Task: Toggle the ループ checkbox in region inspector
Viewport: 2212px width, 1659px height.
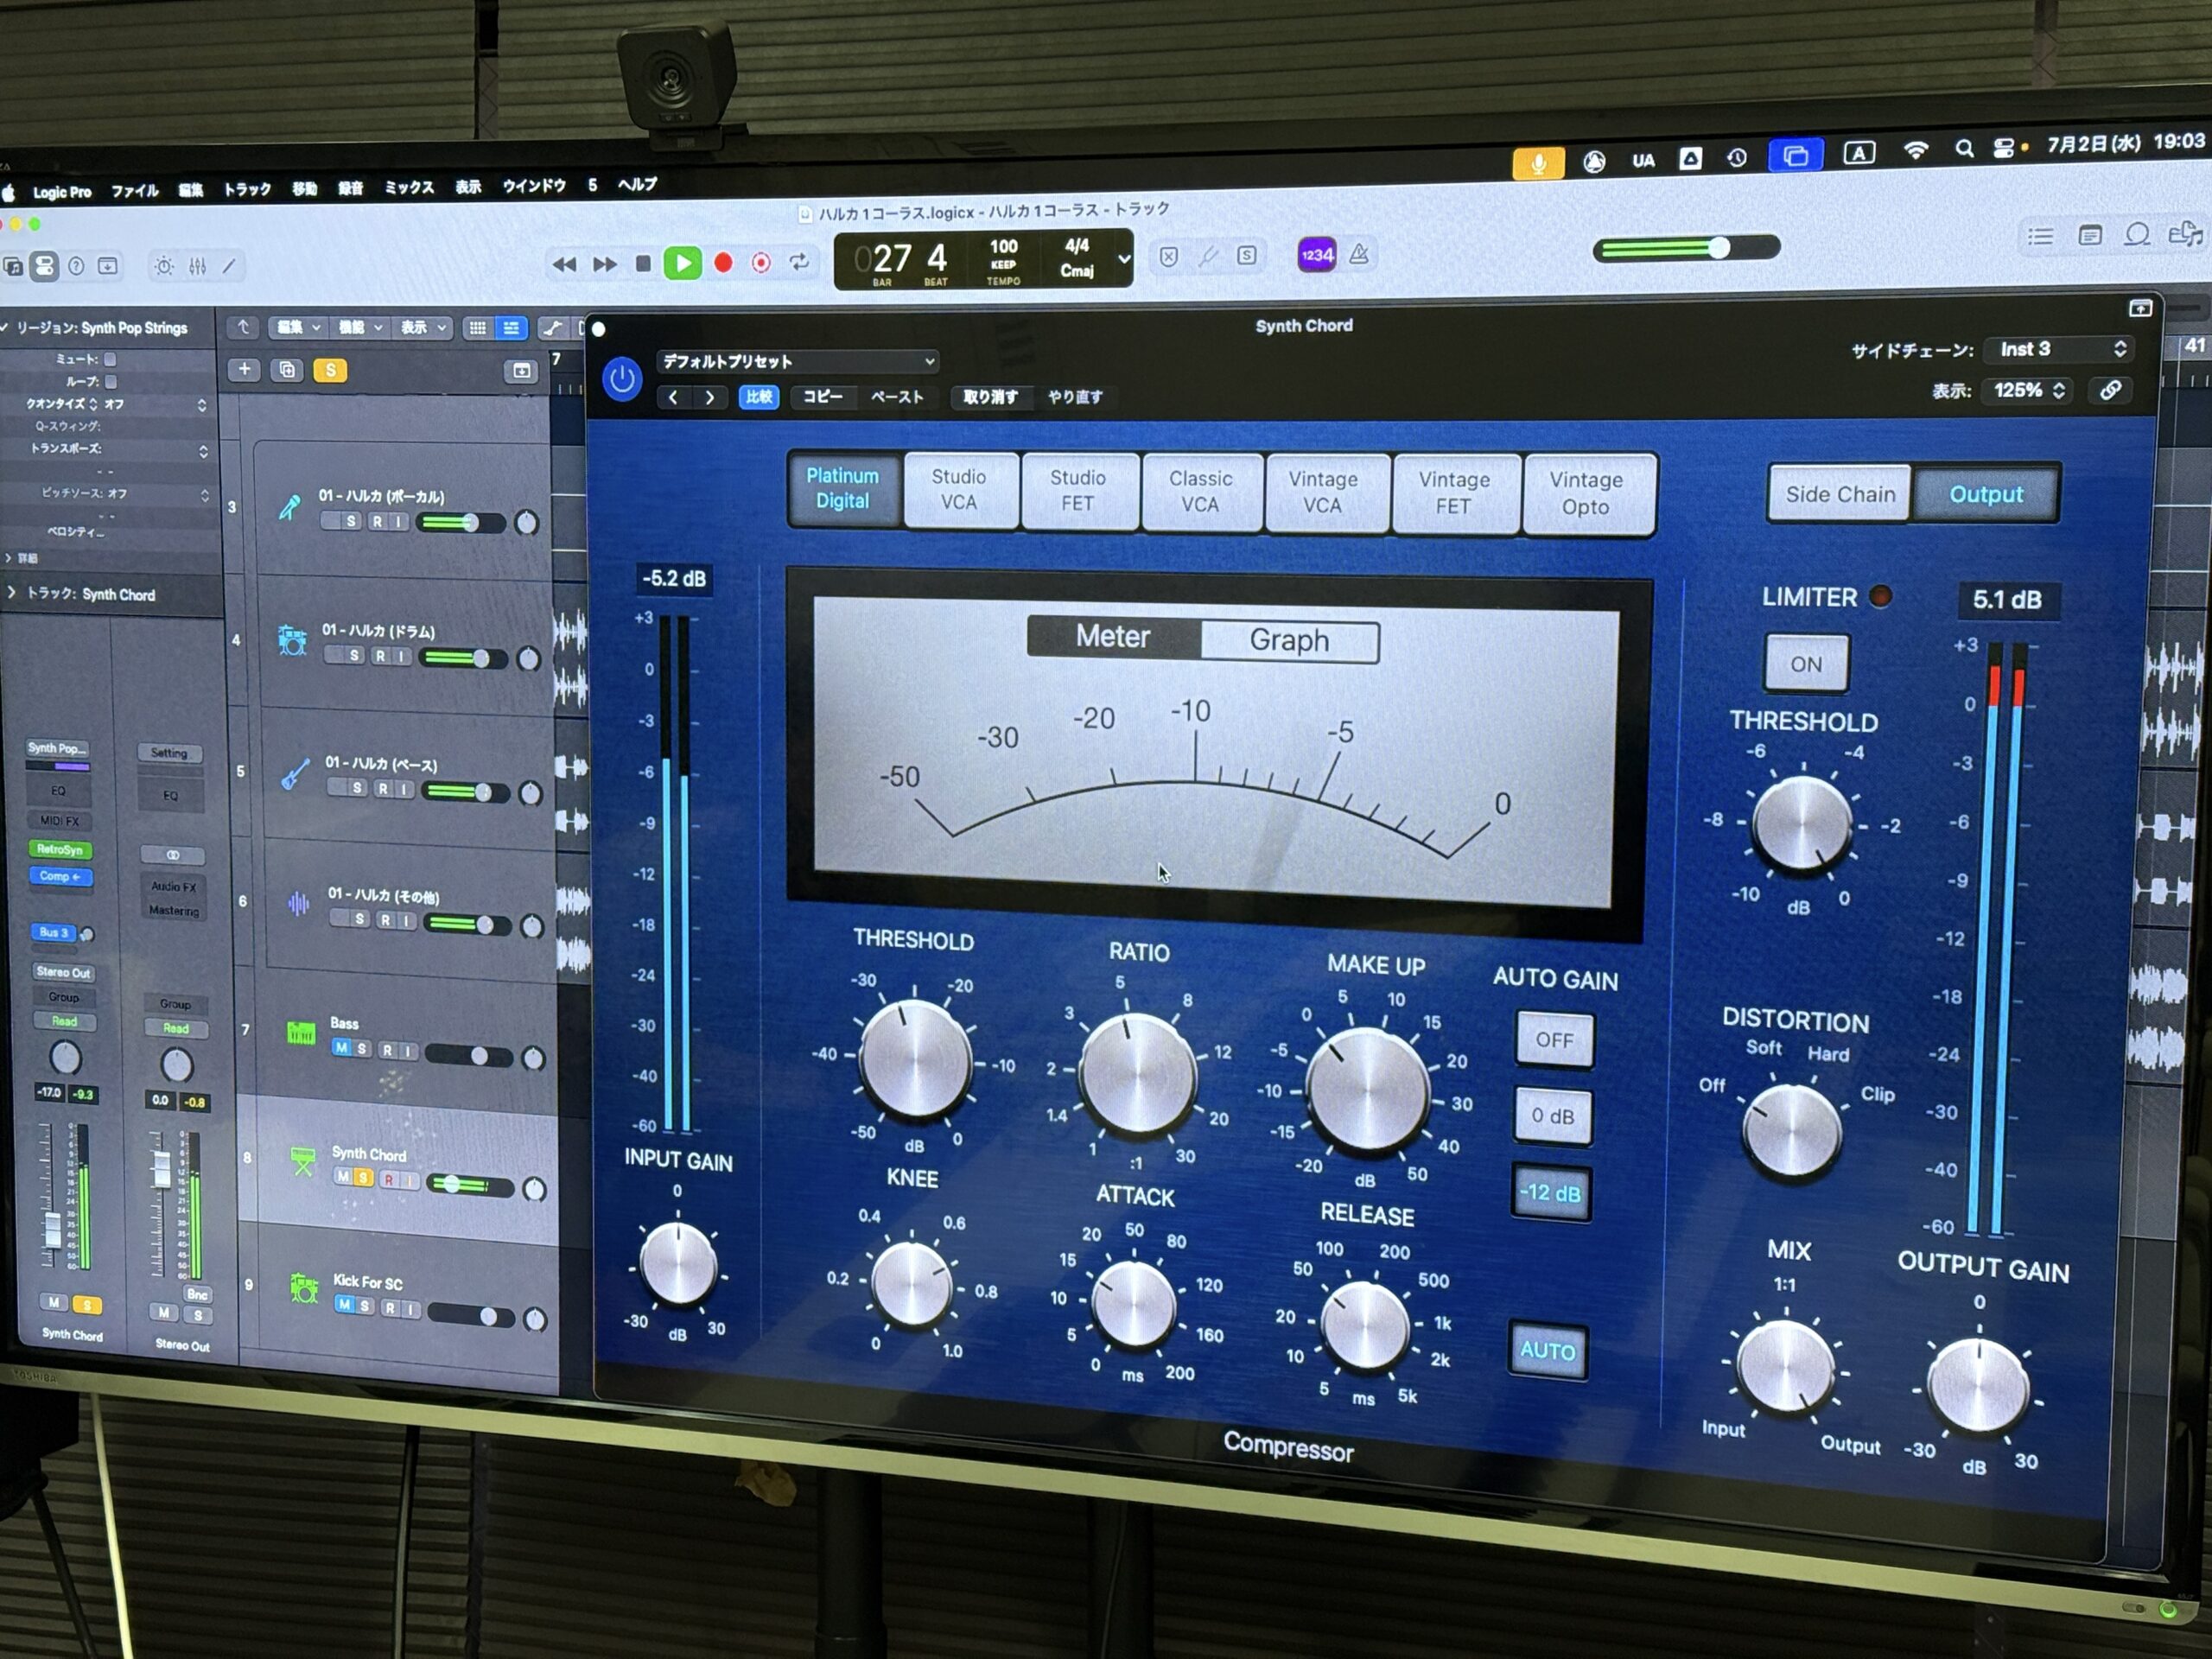Action: tap(111, 381)
